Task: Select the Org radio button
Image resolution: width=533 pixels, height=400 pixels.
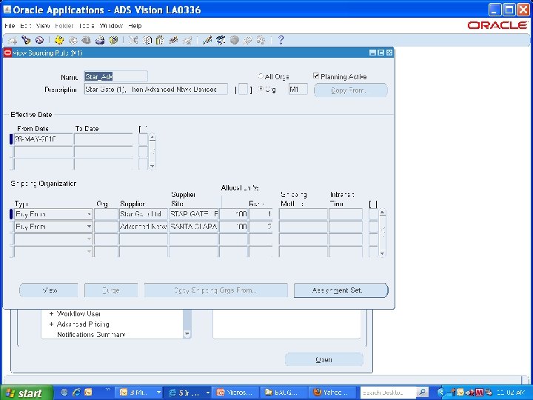Action: pos(261,89)
